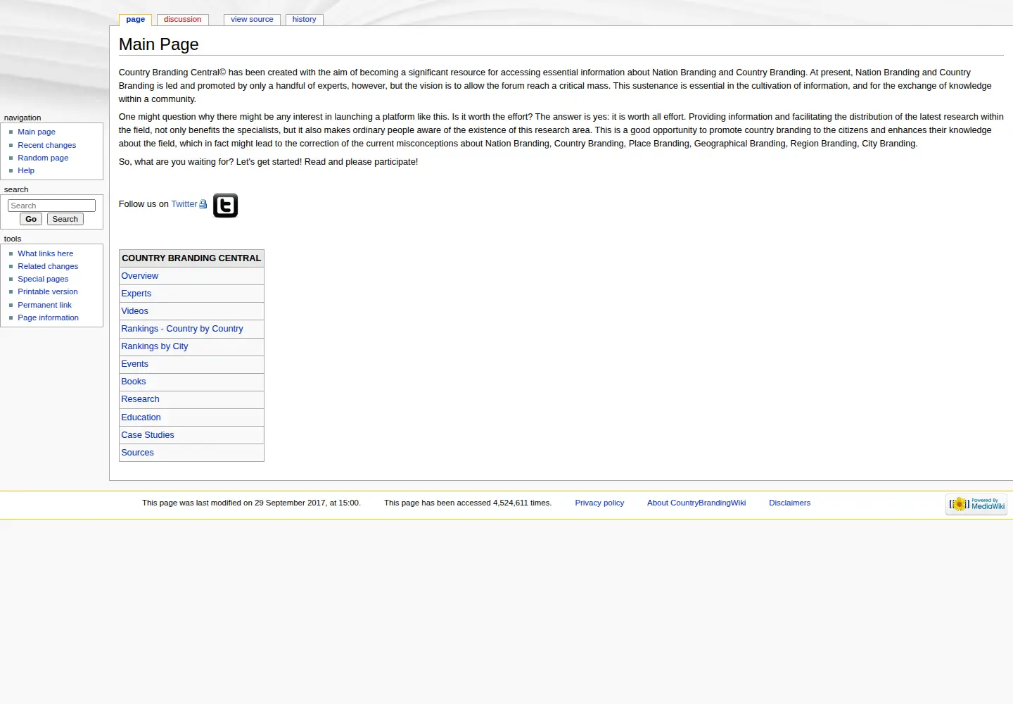Image resolution: width=1013 pixels, height=704 pixels.
Task: Open Overview in Country Branding Central table
Action: point(140,276)
